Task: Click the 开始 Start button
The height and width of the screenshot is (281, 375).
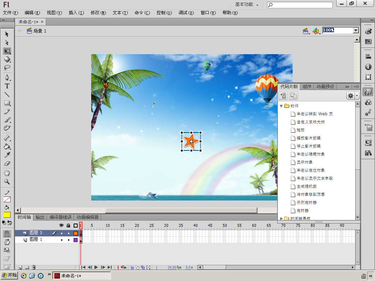Action: [9, 275]
